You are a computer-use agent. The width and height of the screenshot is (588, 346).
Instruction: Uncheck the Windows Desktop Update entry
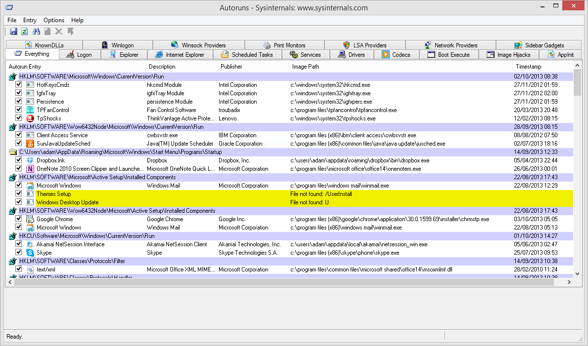(18, 201)
